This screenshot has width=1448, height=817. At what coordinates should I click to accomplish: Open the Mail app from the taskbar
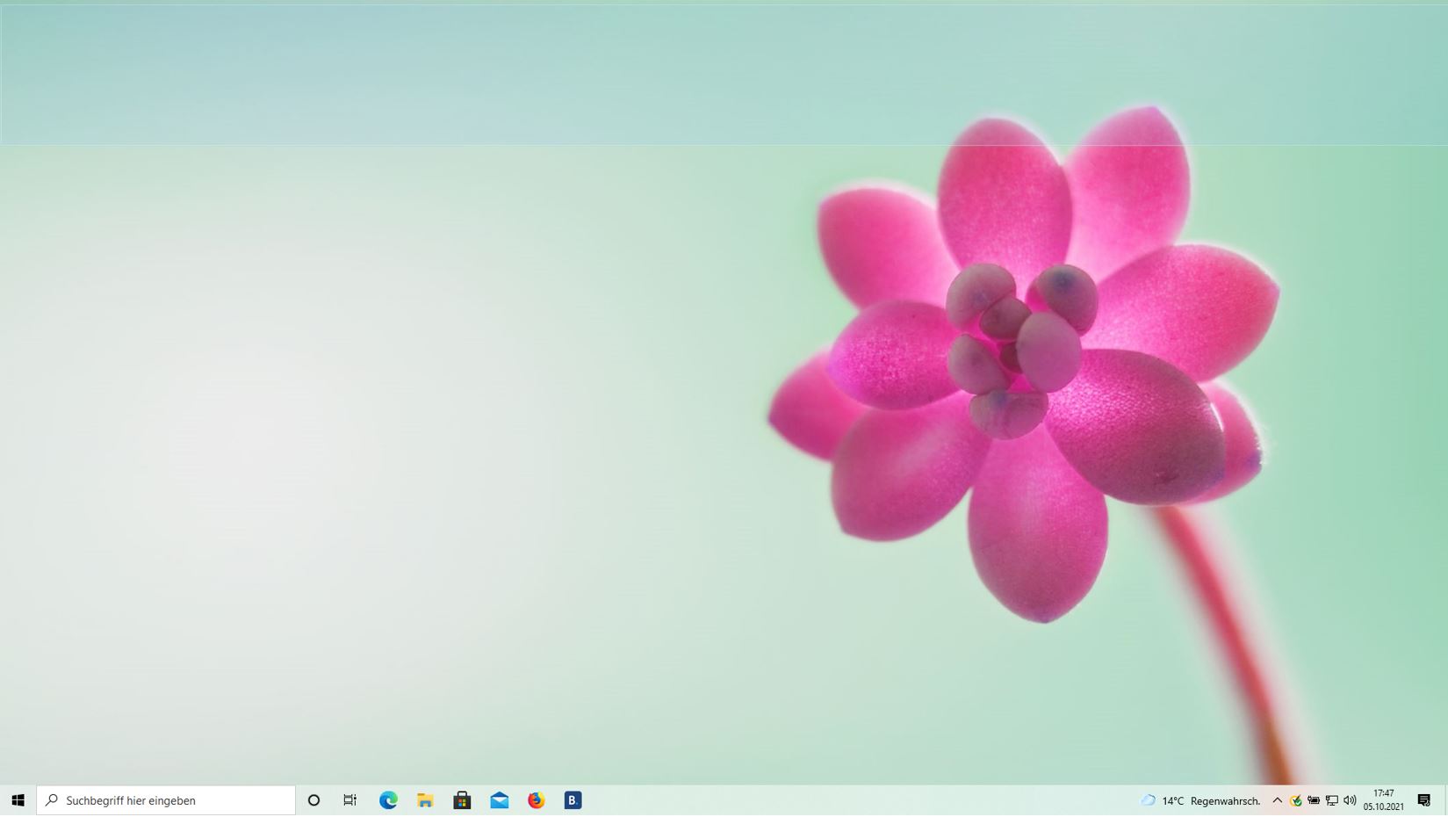tap(500, 800)
